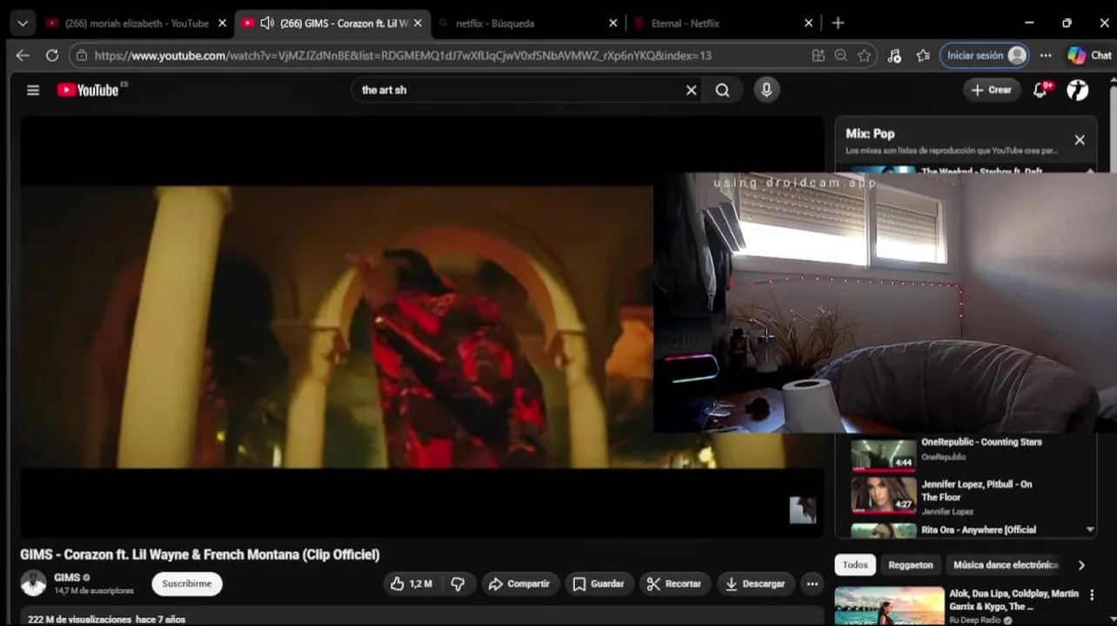Open the GIMS channel avatar

pos(33,583)
